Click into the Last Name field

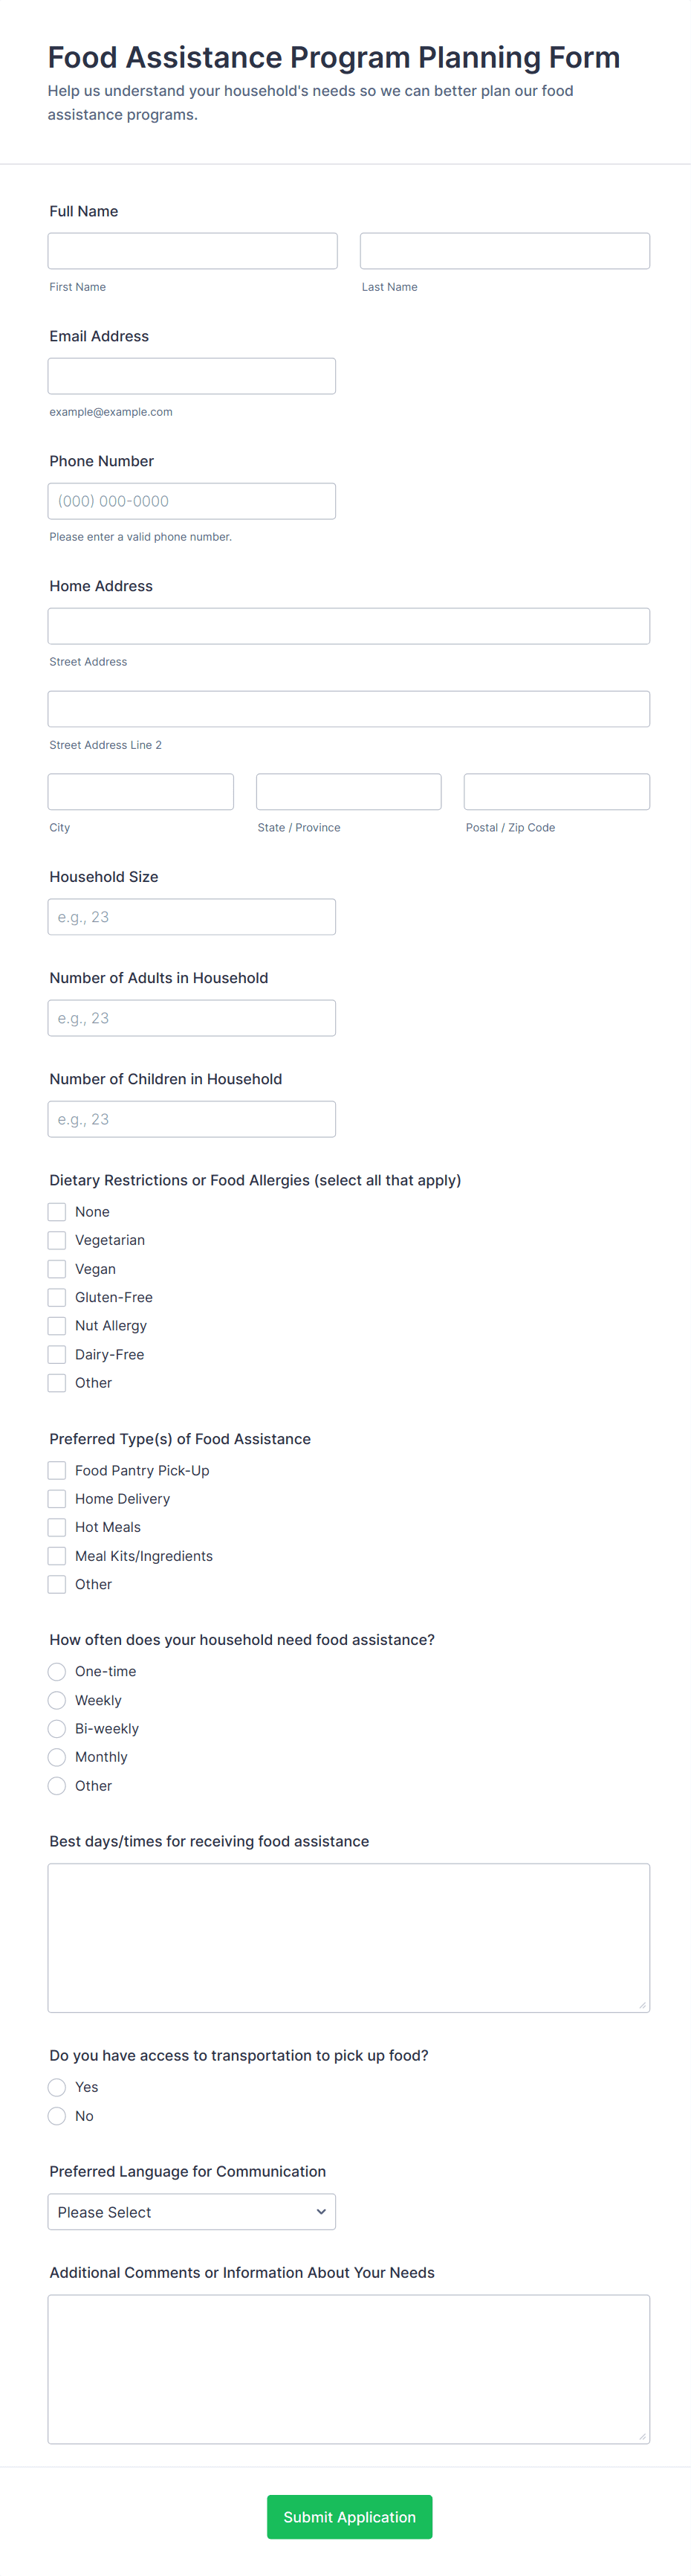pyautogui.click(x=505, y=251)
